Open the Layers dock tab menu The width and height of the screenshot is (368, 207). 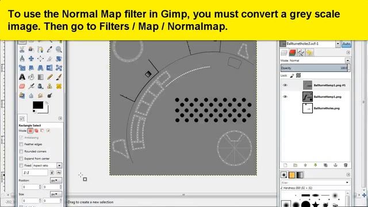(x=348, y=52)
